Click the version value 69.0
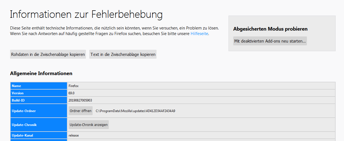 coord(71,93)
